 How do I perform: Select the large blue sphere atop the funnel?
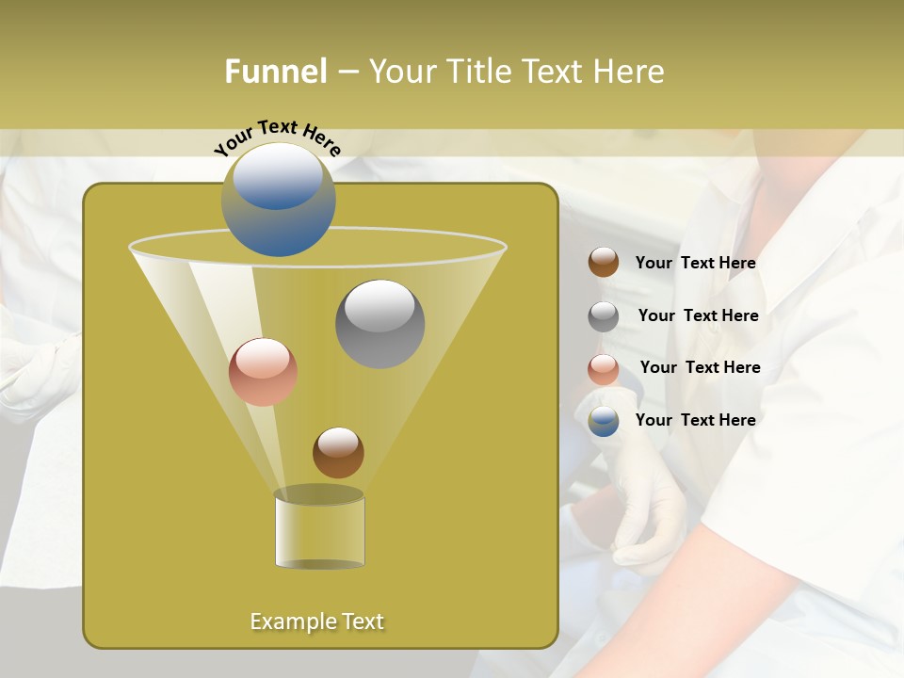pos(278,200)
